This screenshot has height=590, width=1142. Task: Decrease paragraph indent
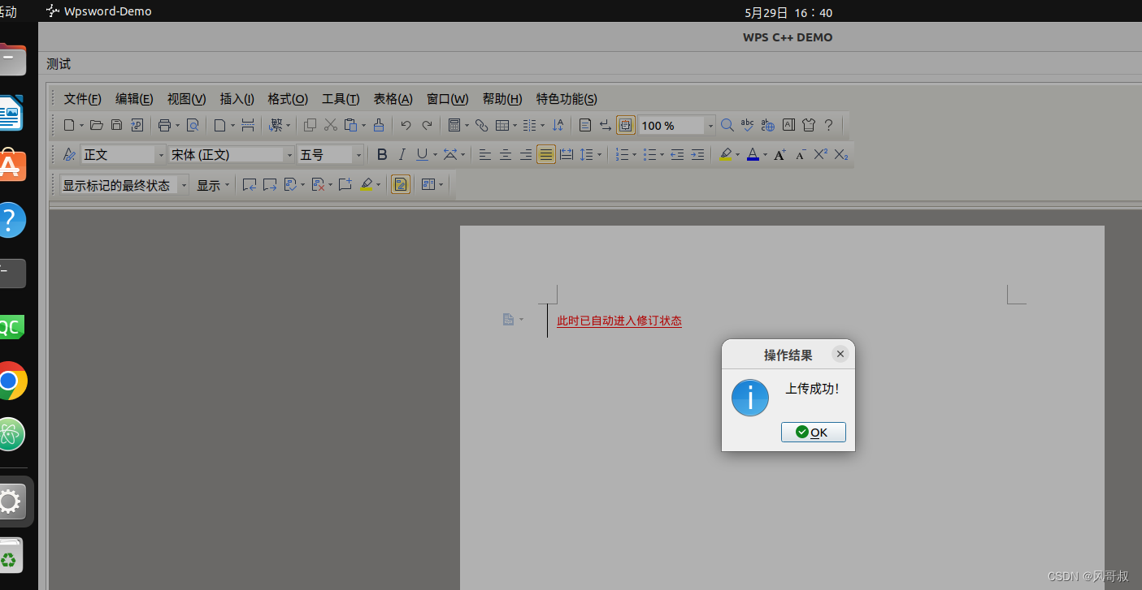click(677, 154)
